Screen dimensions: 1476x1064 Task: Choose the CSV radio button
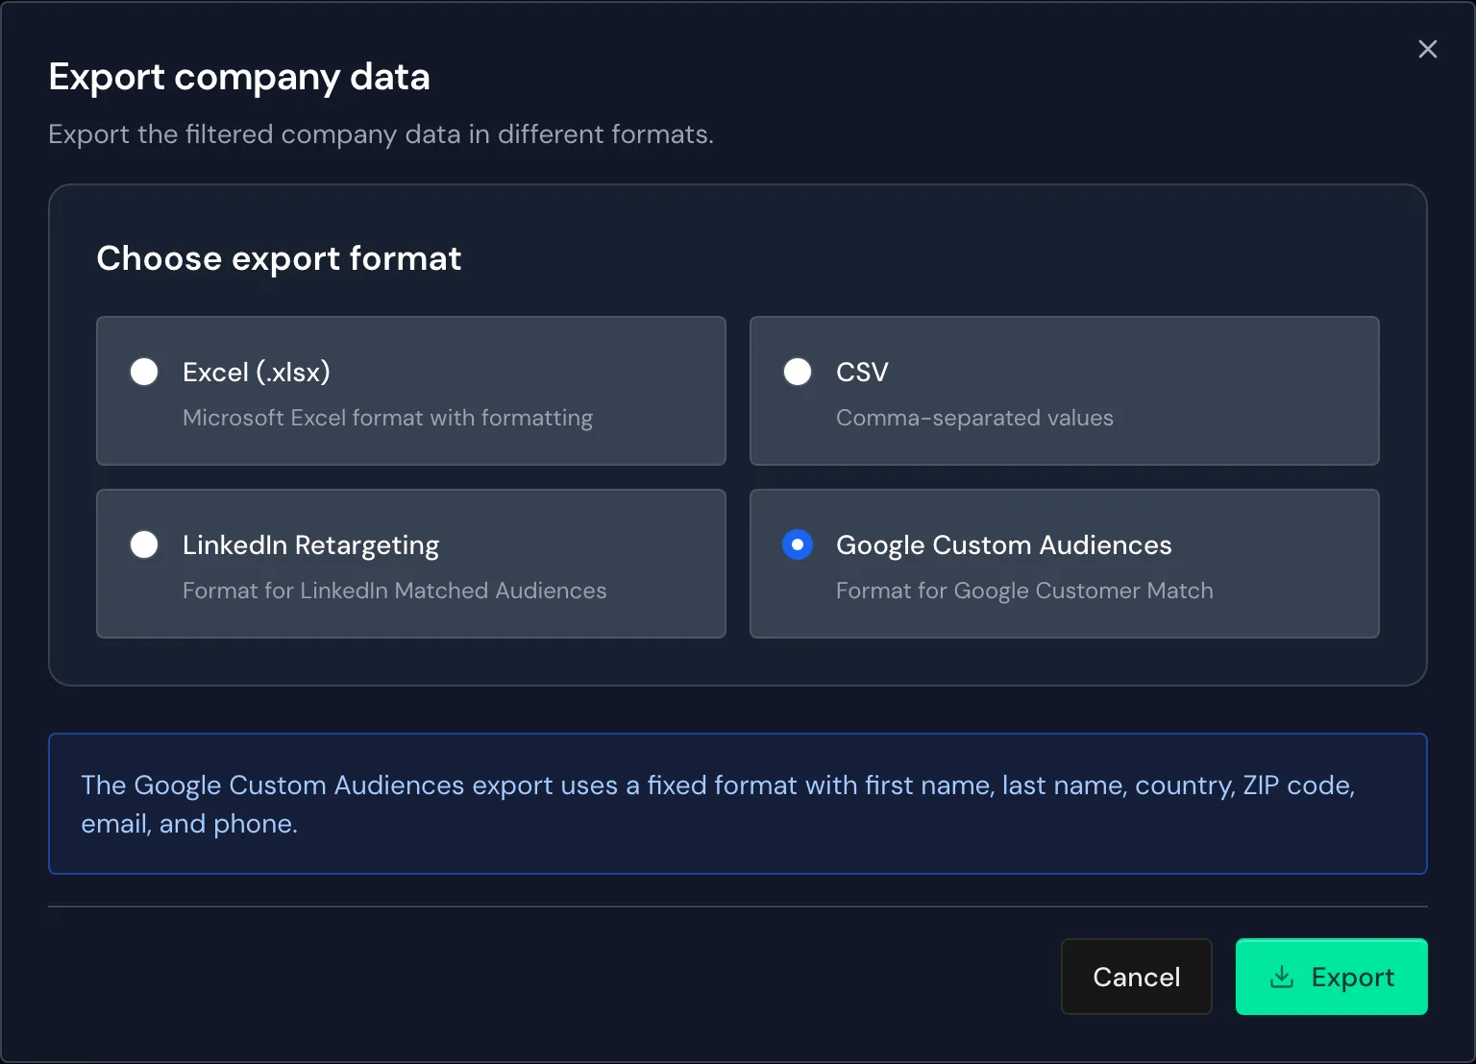click(798, 372)
